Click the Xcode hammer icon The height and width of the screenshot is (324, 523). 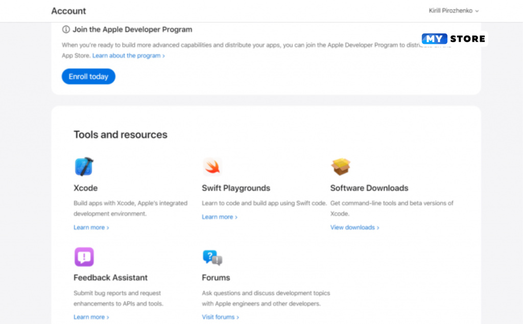click(84, 167)
